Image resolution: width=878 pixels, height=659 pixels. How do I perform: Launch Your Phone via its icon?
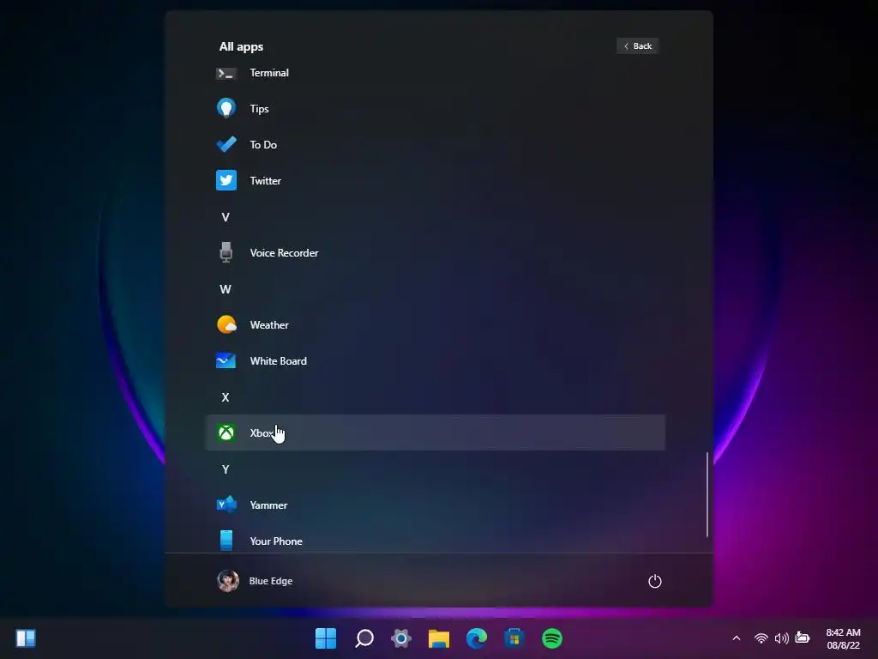coord(226,541)
